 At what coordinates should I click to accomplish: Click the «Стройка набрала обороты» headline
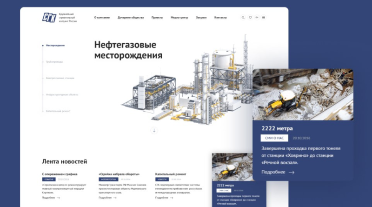(119, 174)
